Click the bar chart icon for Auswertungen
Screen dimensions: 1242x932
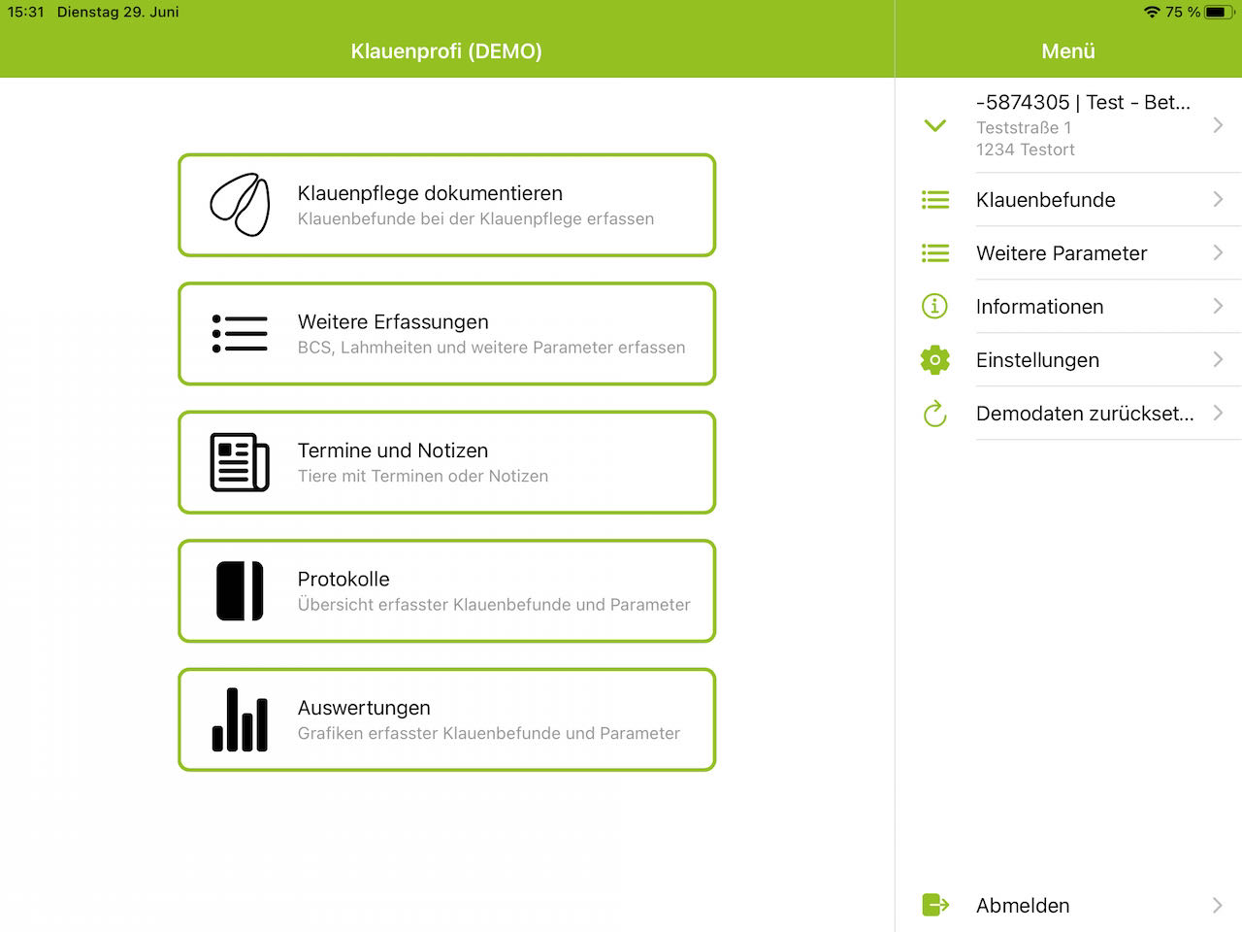click(240, 719)
